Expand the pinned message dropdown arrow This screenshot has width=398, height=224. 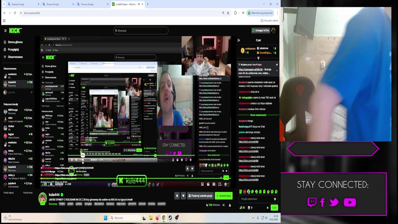pos(277,71)
